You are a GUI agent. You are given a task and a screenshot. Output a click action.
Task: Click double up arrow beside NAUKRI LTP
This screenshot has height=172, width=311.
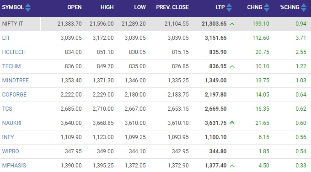pos(232,123)
